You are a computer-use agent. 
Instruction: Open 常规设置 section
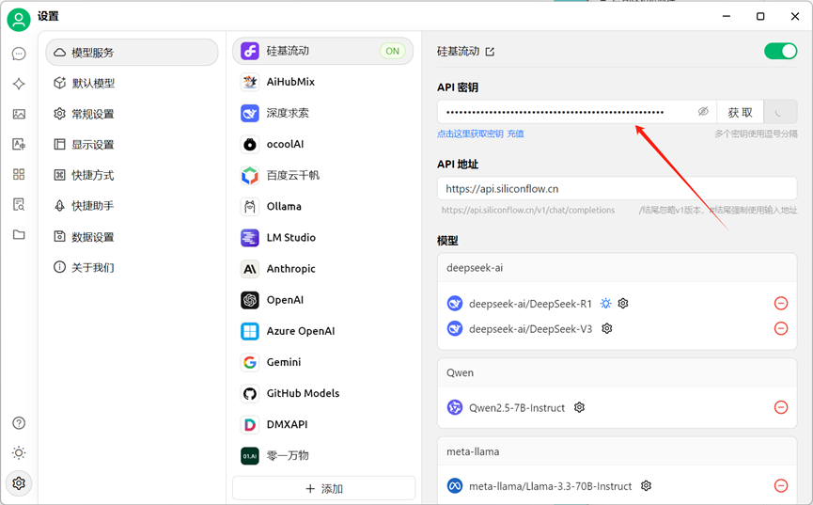coord(132,114)
